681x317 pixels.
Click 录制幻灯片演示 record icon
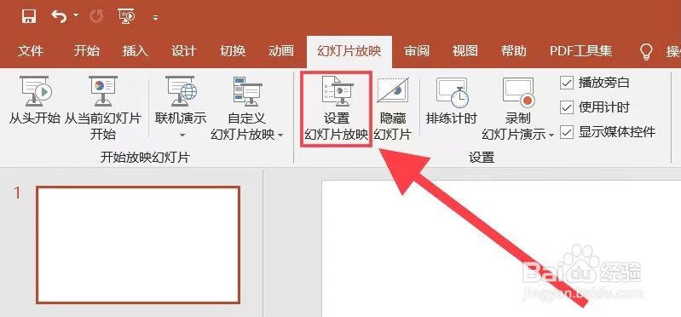(518, 92)
